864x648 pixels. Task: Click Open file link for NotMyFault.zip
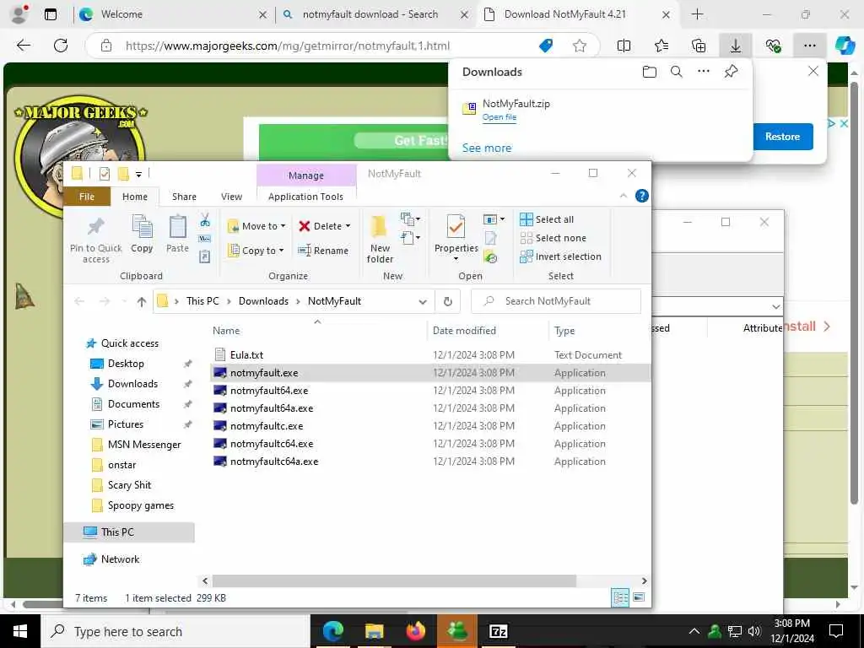(499, 117)
